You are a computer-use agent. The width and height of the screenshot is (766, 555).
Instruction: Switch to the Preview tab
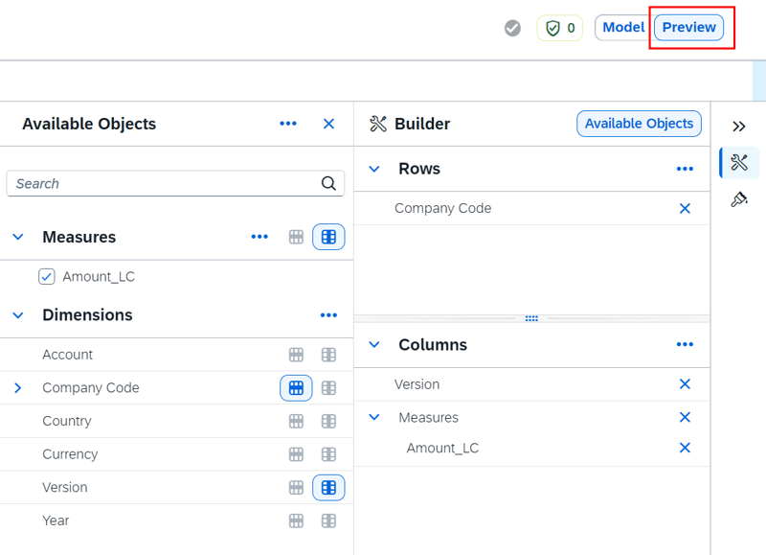pos(688,28)
